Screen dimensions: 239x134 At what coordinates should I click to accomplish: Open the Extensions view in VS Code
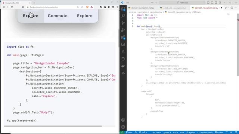click(123, 37)
